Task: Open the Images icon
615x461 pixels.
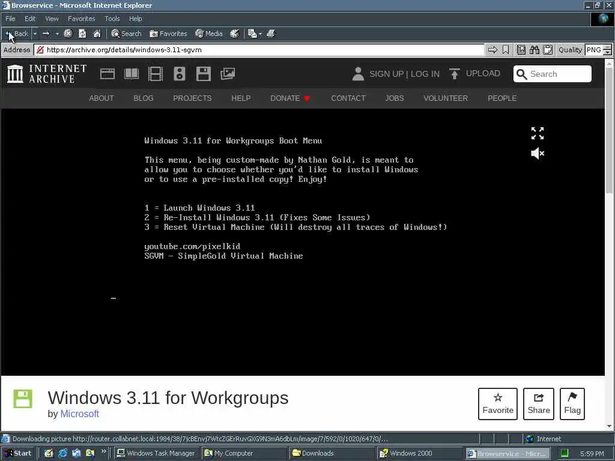Action: pos(228,74)
